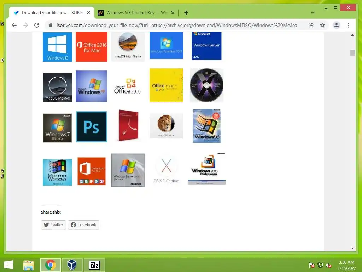Open the Office 2016 for Mac tile
The width and height of the screenshot is (362, 272).
[92, 47]
